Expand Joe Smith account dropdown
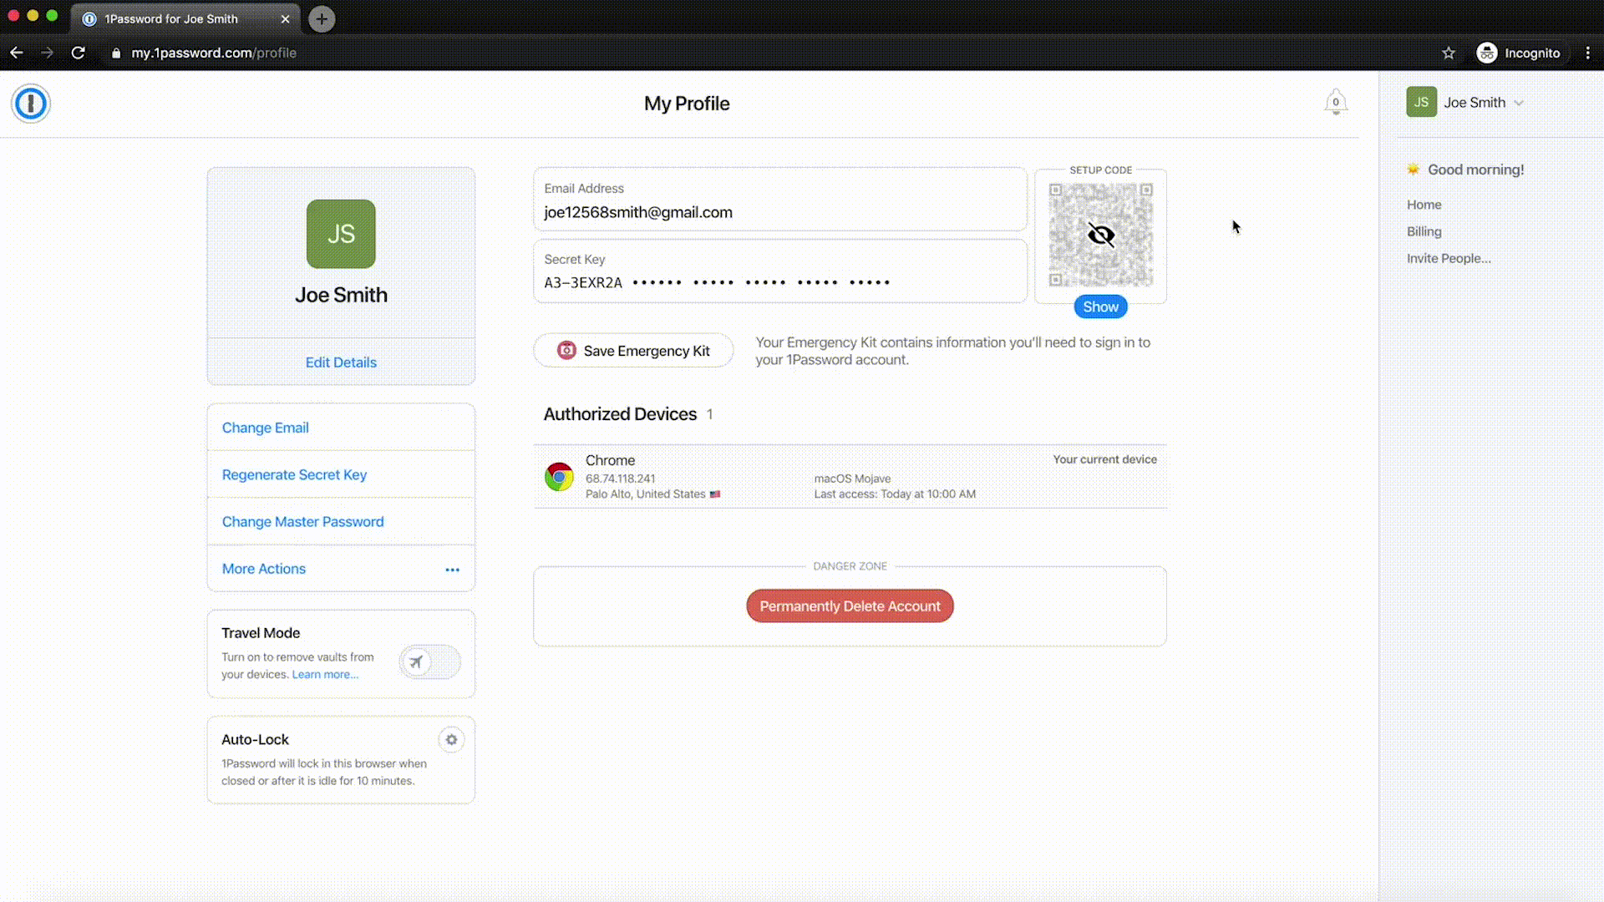 (1475, 103)
